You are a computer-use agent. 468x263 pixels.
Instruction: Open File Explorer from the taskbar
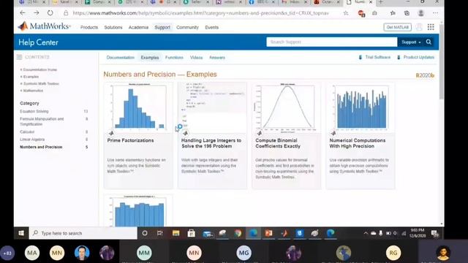175,233
